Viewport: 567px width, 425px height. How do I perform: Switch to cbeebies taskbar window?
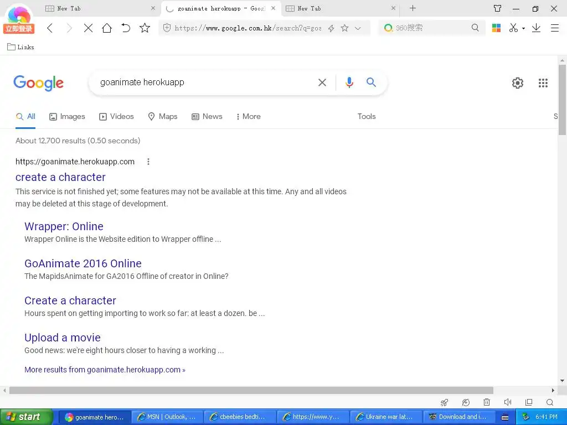coord(240,417)
